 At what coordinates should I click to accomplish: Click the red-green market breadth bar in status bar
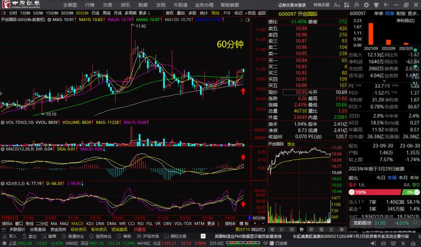click(243, 243)
